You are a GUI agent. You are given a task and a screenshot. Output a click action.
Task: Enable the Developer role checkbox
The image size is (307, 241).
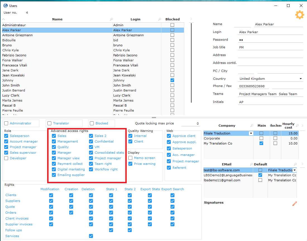(6, 158)
